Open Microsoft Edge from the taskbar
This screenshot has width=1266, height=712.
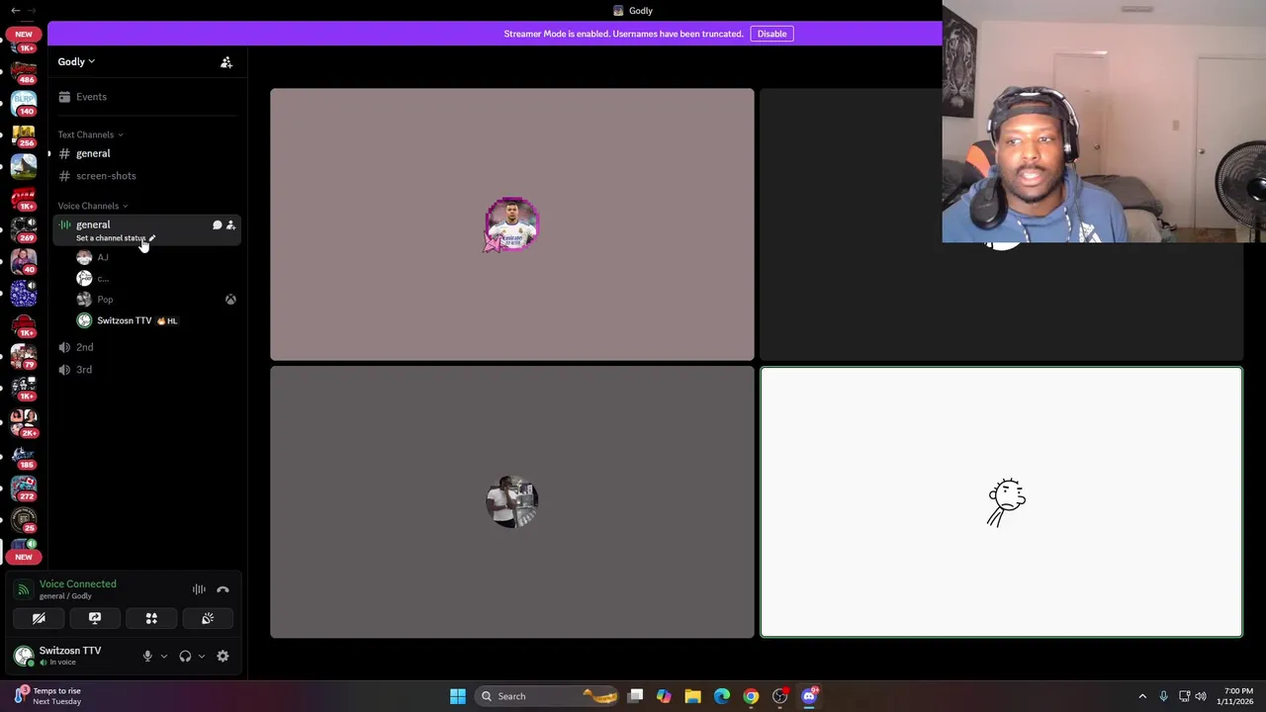[x=722, y=696]
